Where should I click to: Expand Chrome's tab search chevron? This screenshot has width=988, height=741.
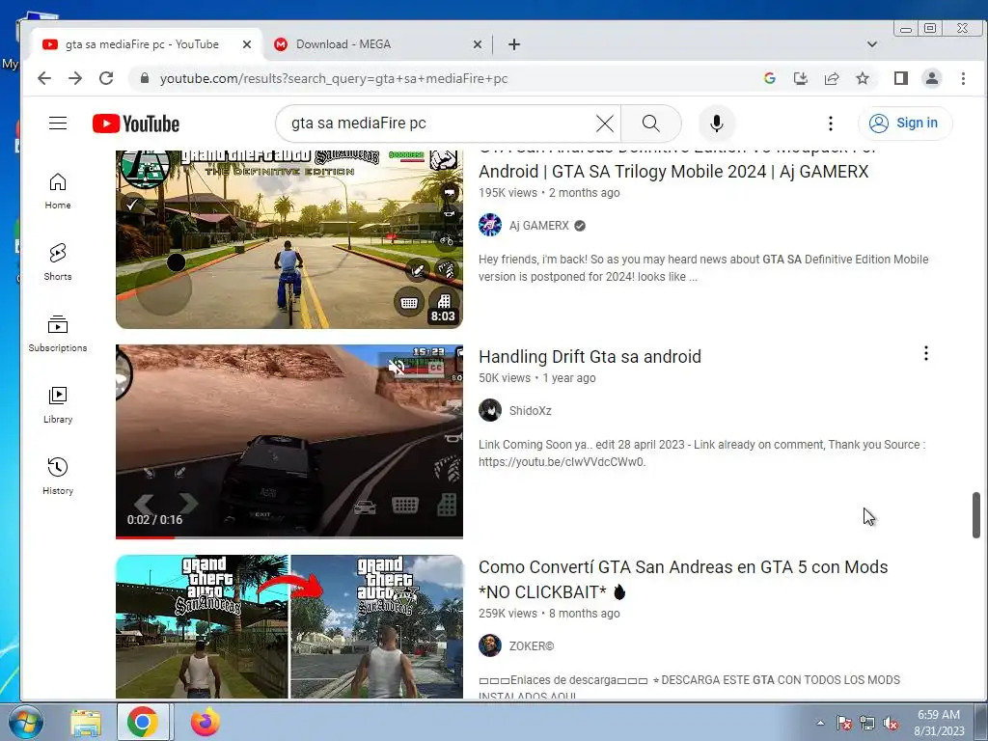point(872,44)
